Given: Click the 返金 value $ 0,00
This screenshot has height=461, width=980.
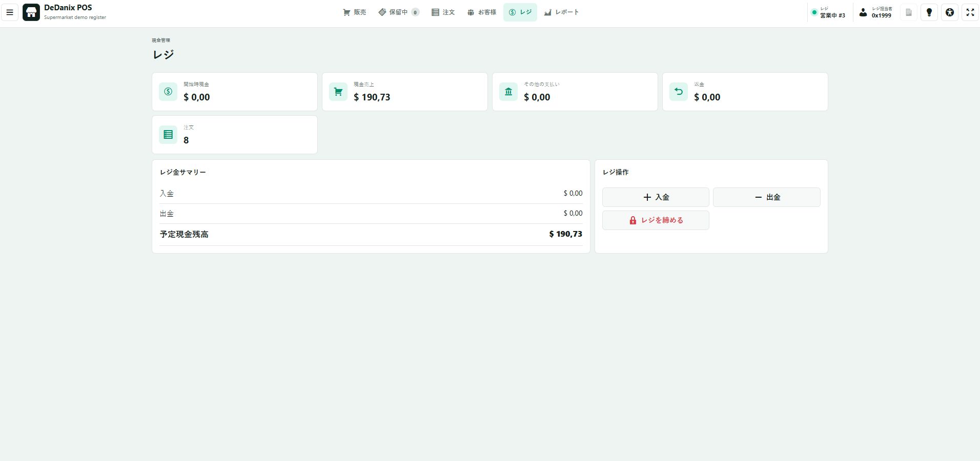Looking at the screenshot, I should 707,97.
